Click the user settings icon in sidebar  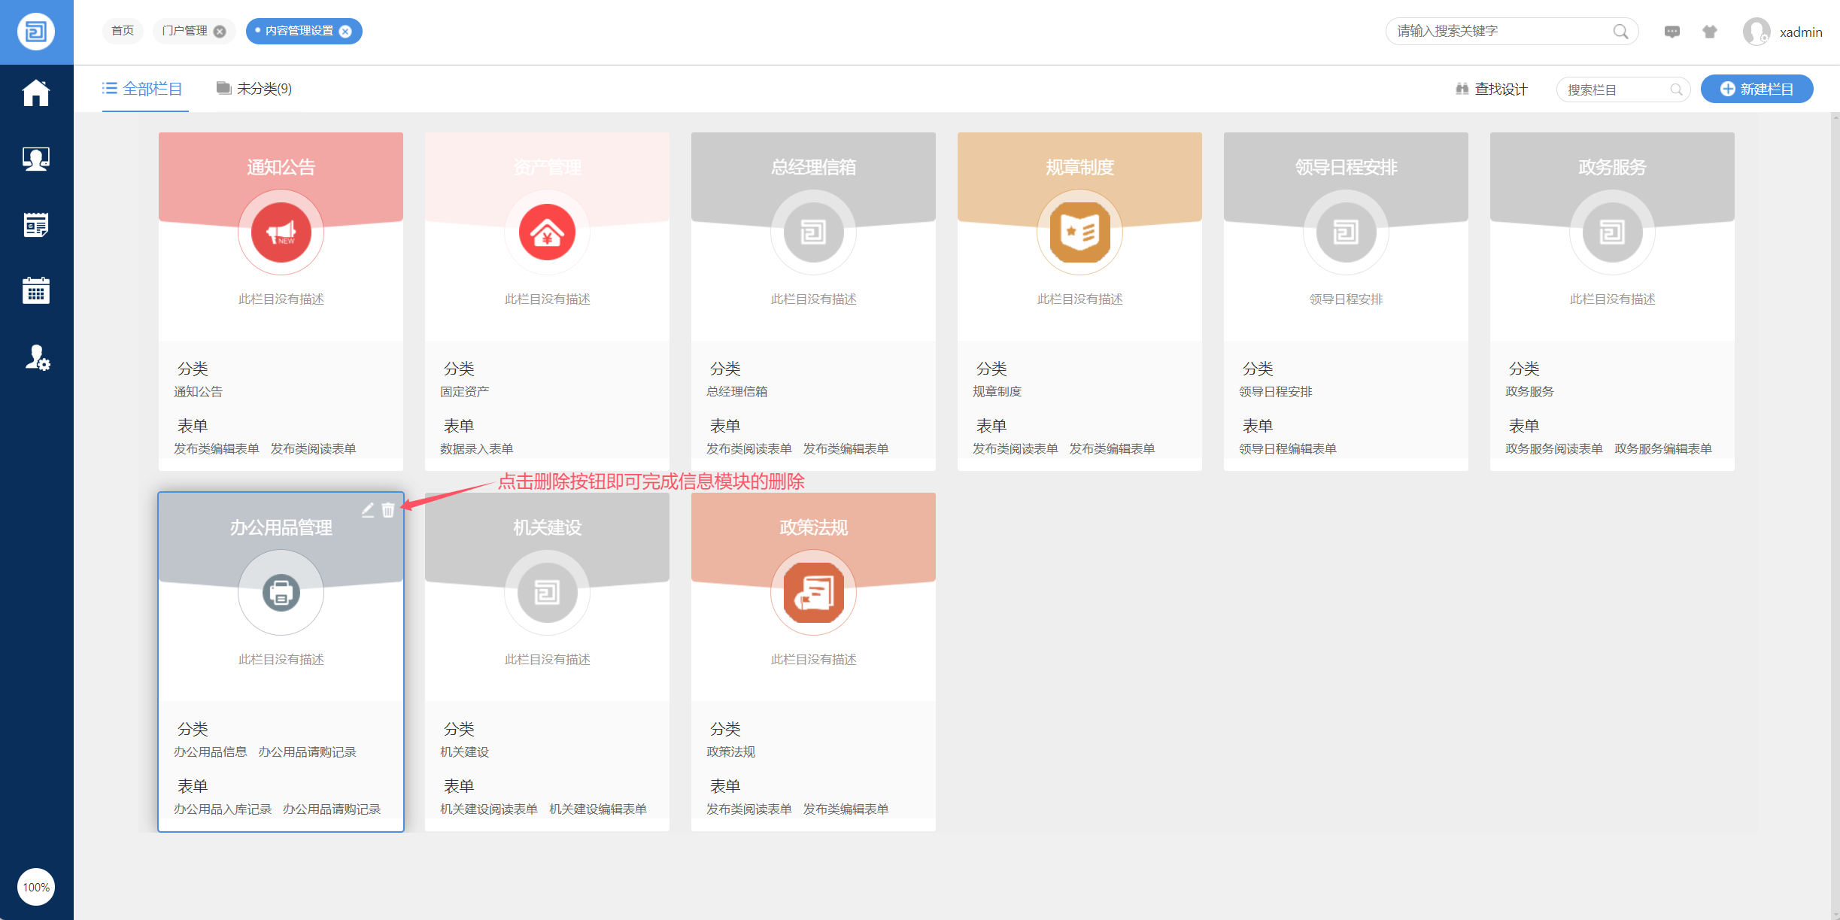point(36,357)
